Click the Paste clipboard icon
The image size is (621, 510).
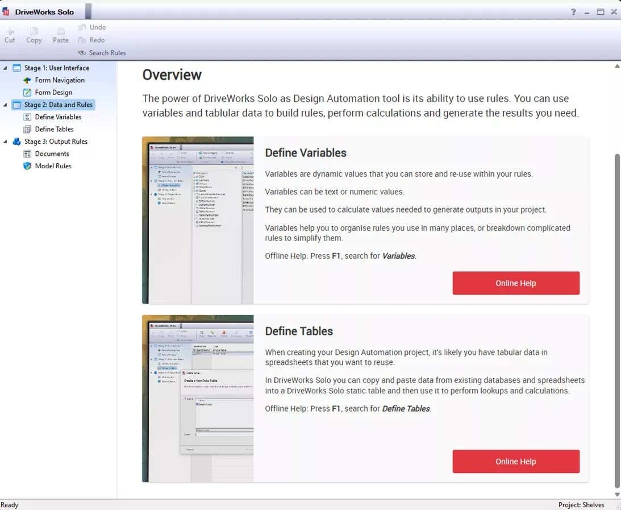coord(61,31)
